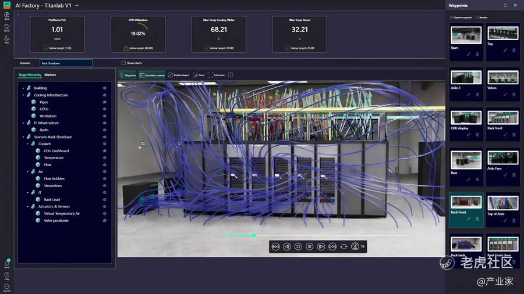Switch to Stage Hierarchy tab
524x294 pixels.
(30, 75)
